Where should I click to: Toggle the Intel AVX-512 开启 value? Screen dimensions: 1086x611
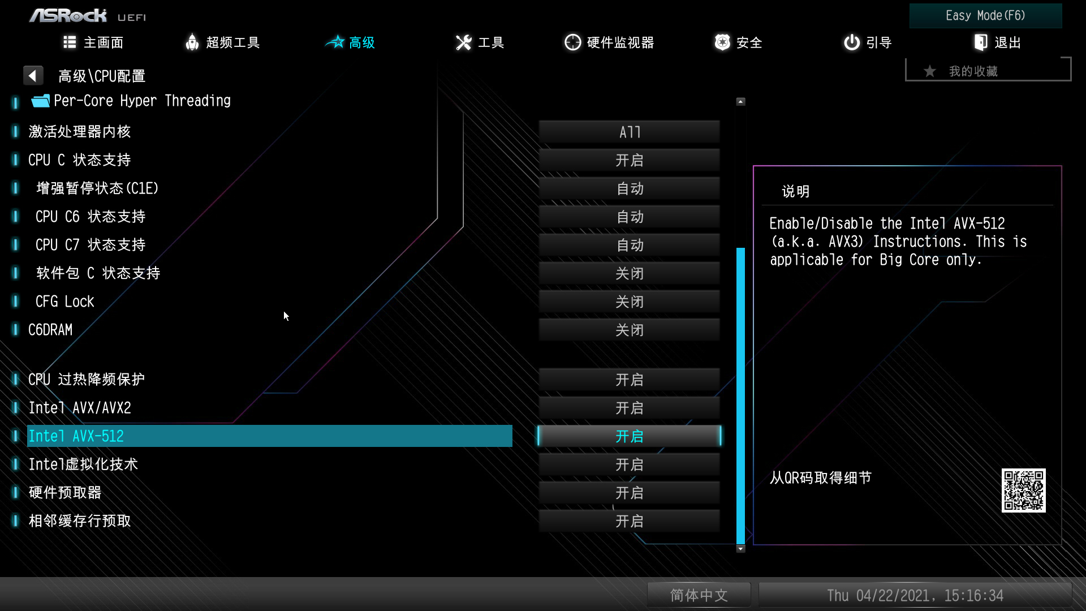coord(629,436)
